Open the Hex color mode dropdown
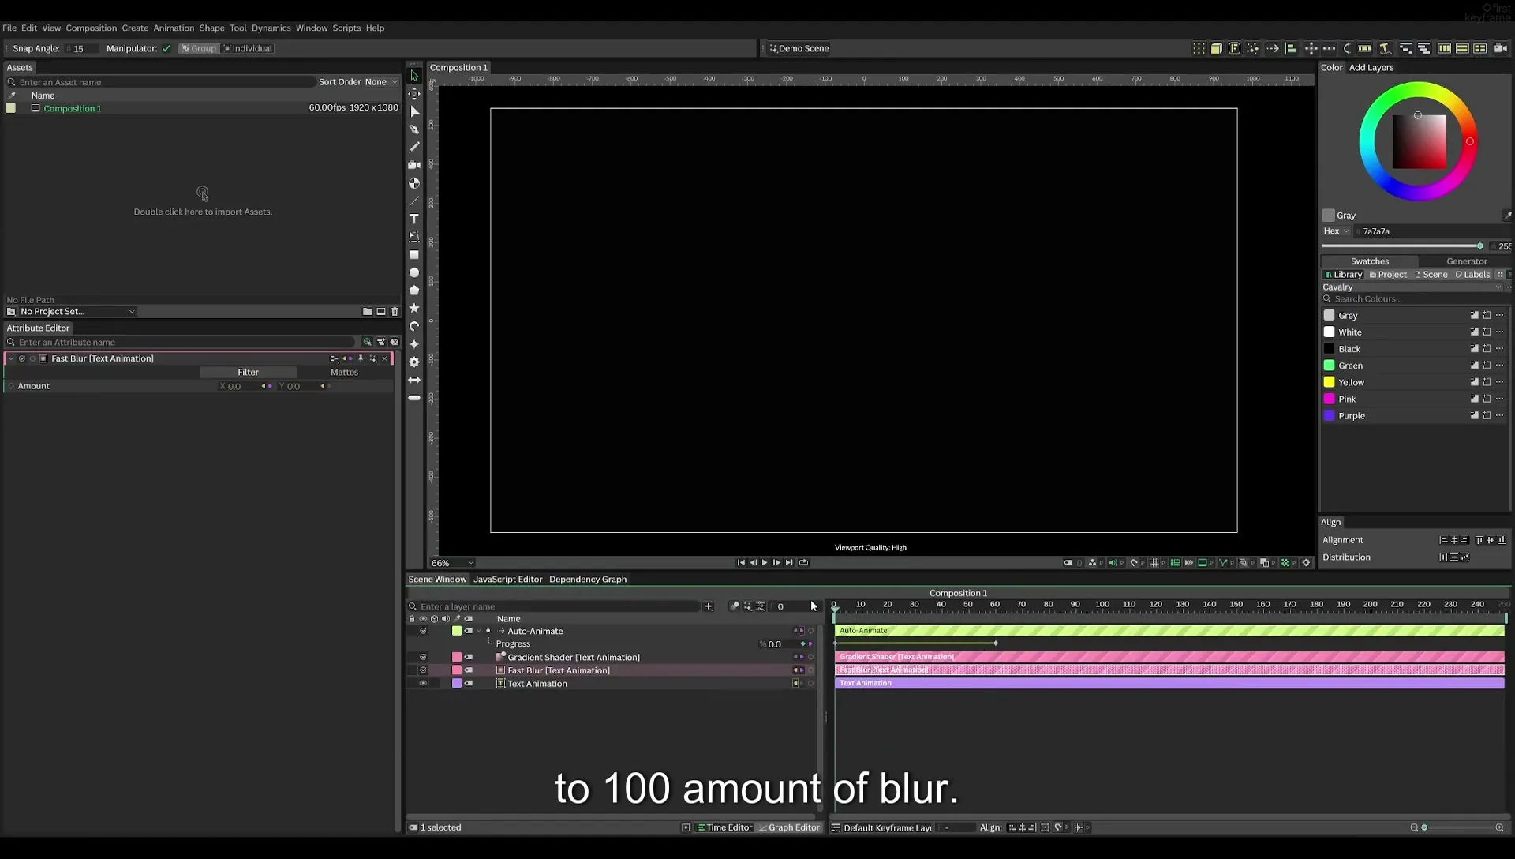This screenshot has width=1515, height=859. 1336,231
